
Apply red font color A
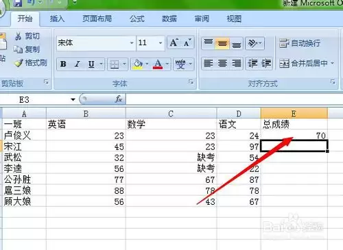click(x=158, y=64)
